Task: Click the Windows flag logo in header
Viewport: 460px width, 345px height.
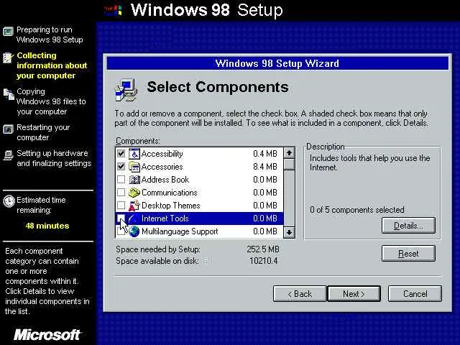Action: [x=113, y=10]
